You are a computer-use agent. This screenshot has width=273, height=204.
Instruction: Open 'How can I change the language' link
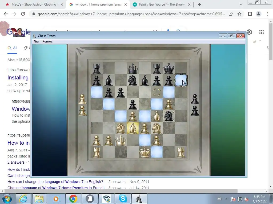coord(55,182)
